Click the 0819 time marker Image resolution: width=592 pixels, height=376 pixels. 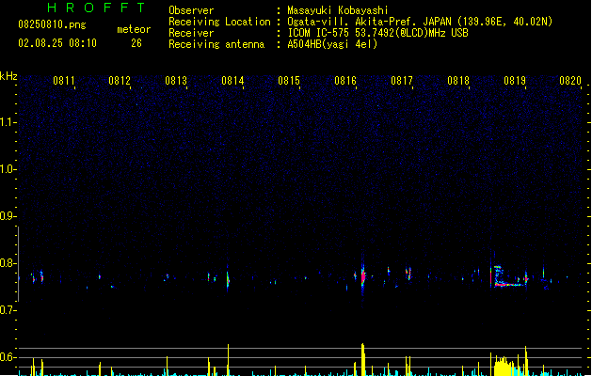(515, 81)
